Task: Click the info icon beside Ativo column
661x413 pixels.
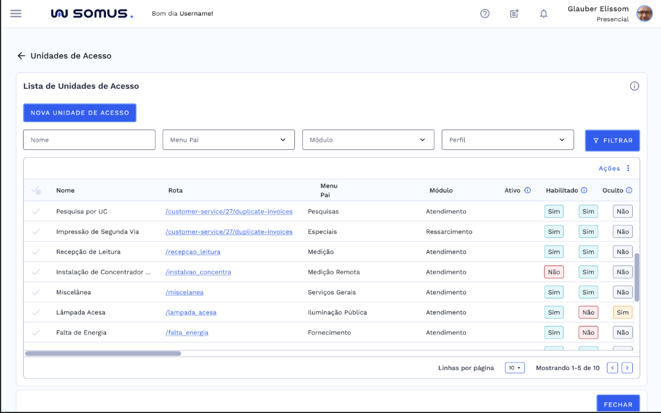Action: tap(527, 190)
